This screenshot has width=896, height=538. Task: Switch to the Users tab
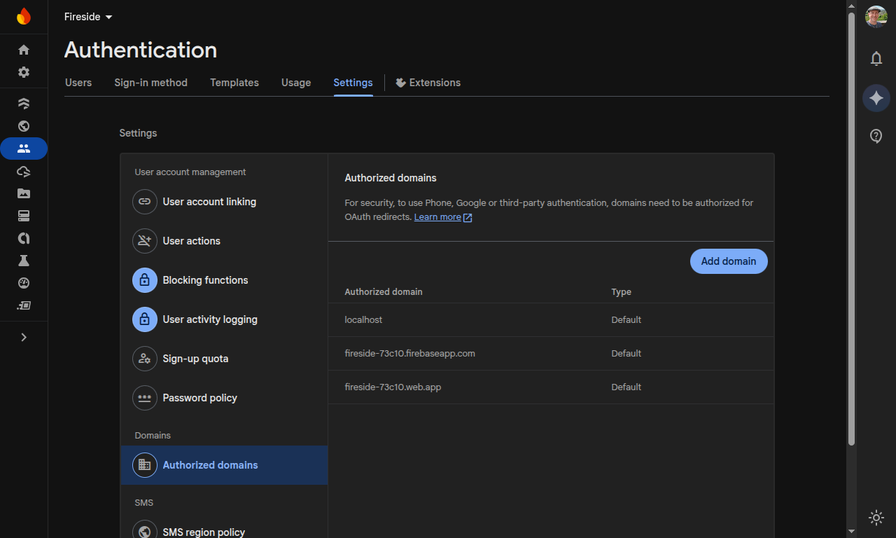(78, 83)
